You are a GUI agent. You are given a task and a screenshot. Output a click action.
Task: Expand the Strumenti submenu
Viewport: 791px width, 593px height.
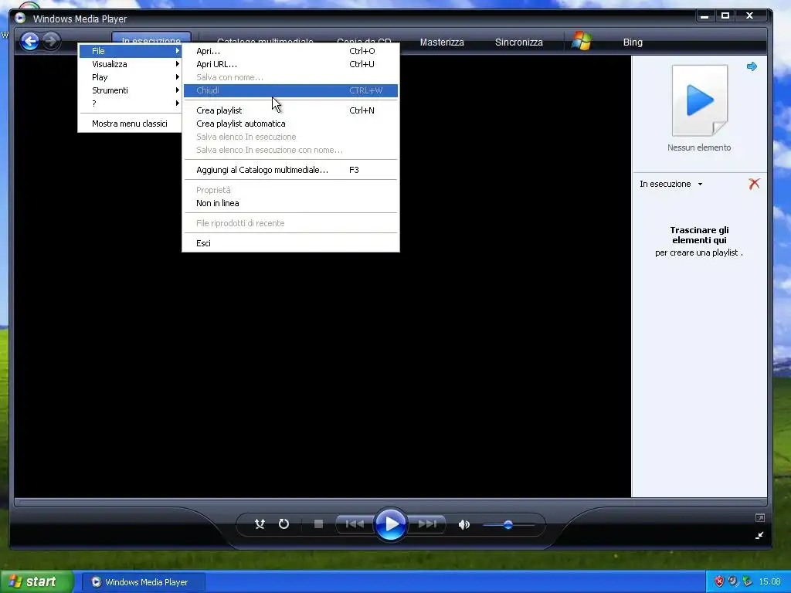click(x=130, y=90)
